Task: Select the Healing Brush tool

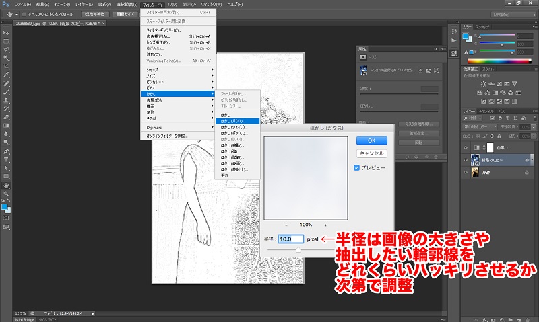Action: click(x=6, y=83)
